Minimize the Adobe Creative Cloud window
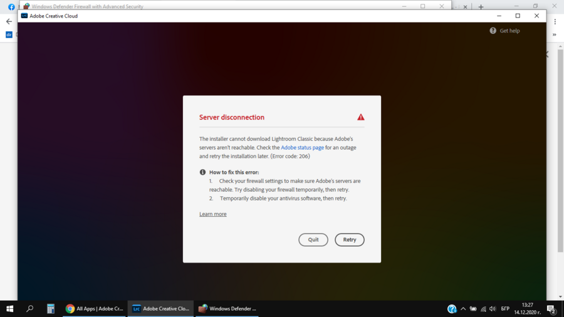 click(x=499, y=16)
